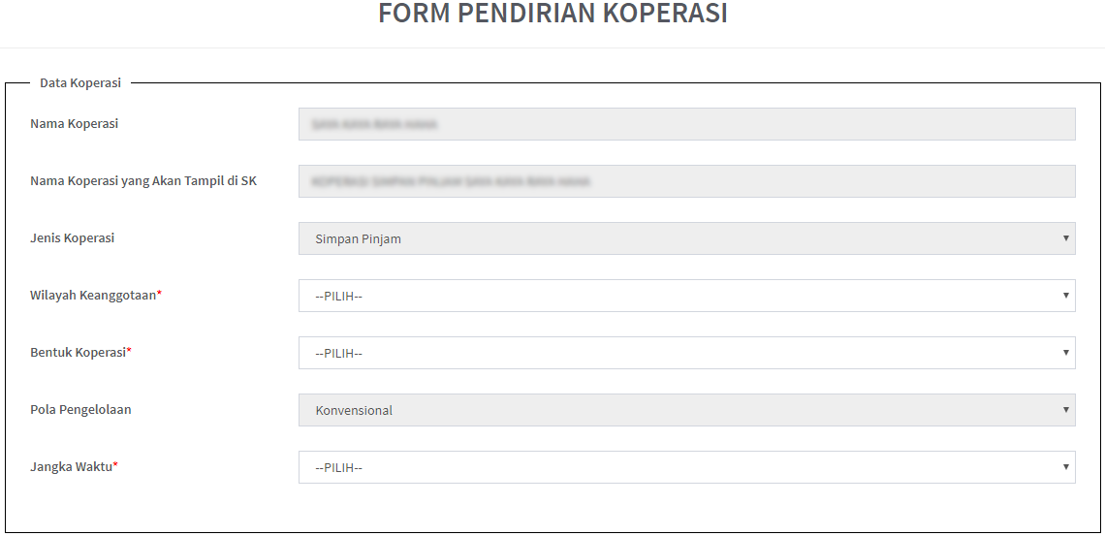Focus the Nama Koperasi yang Akan Tampil di SK field

pos(686,181)
